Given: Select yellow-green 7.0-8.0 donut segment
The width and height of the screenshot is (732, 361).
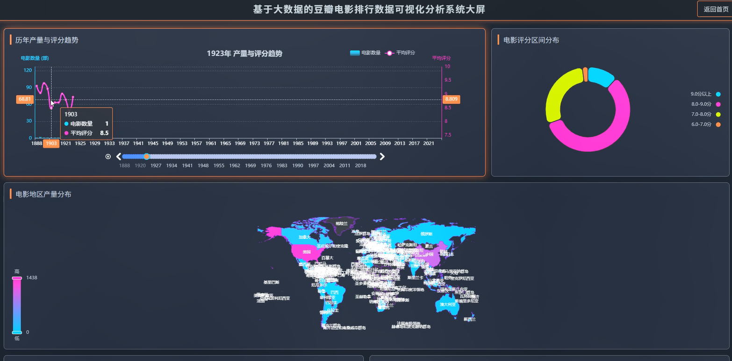Looking at the screenshot, I should tap(555, 94).
